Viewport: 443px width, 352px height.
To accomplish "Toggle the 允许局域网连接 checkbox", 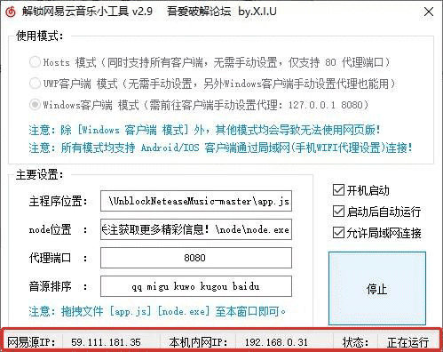I will [x=338, y=233].
